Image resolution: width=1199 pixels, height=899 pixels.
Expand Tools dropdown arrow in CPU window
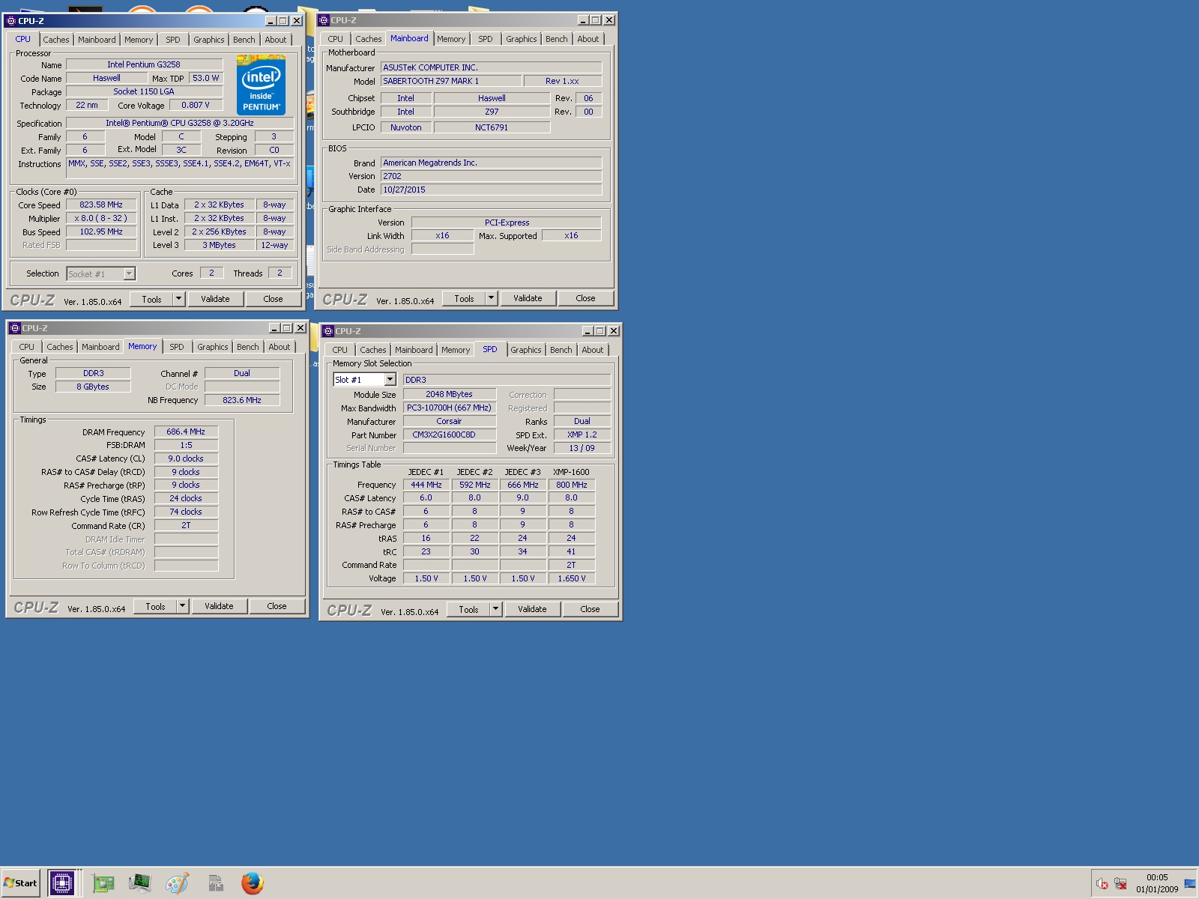178,299
